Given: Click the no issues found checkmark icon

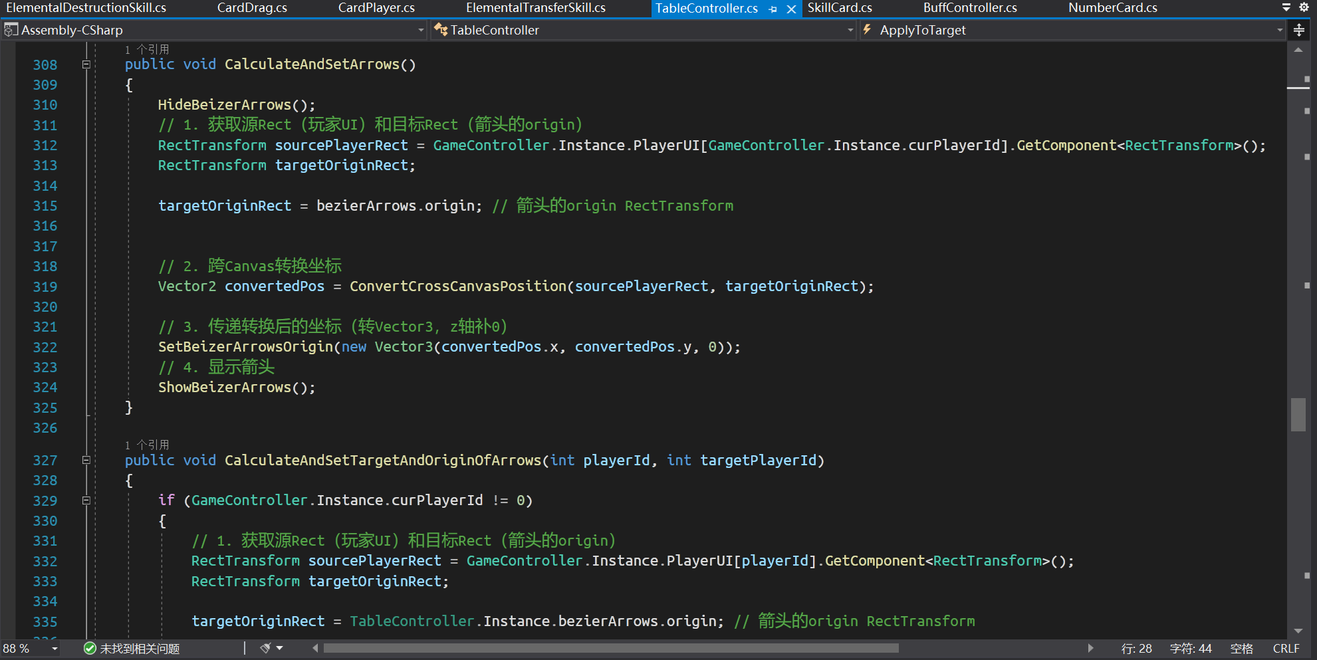Looking at the screenshot, I should pyautogui.click(x=90, y=648).
